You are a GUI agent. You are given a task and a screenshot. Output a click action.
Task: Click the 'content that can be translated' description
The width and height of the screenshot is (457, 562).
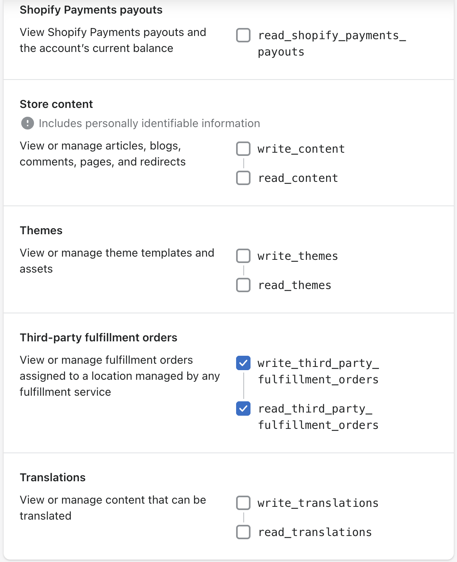[x=112, y=508]
